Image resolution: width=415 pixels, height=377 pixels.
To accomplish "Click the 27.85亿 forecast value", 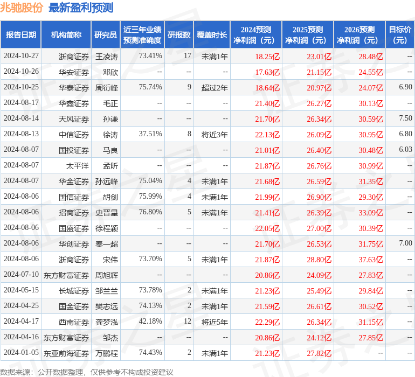I will (371, 338).
